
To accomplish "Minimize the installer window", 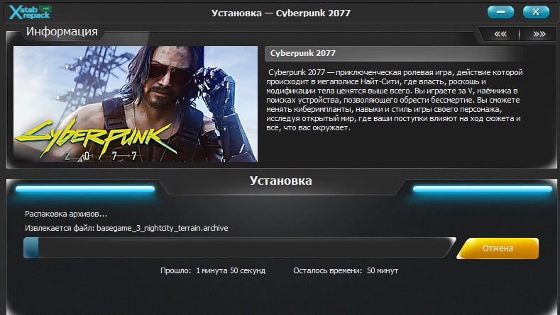I will click(500, 12).
